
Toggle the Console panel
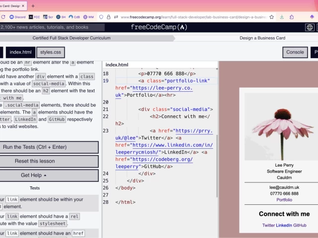(295, 52)
